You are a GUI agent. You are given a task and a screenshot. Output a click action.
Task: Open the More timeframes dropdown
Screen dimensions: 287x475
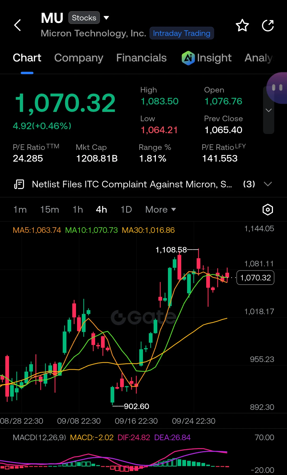click(161, 209)
